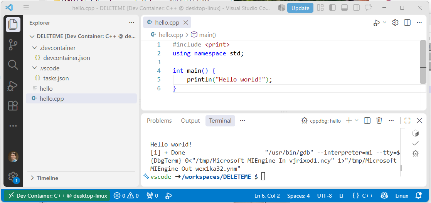Split the editor to the right
431x203 pixels.
pyautogui.click(x=407, y=23)
